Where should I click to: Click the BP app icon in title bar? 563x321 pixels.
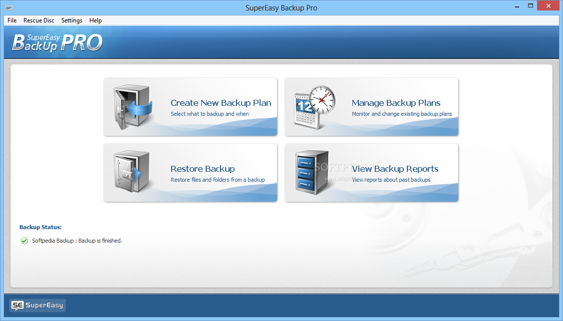pos(9,7)
